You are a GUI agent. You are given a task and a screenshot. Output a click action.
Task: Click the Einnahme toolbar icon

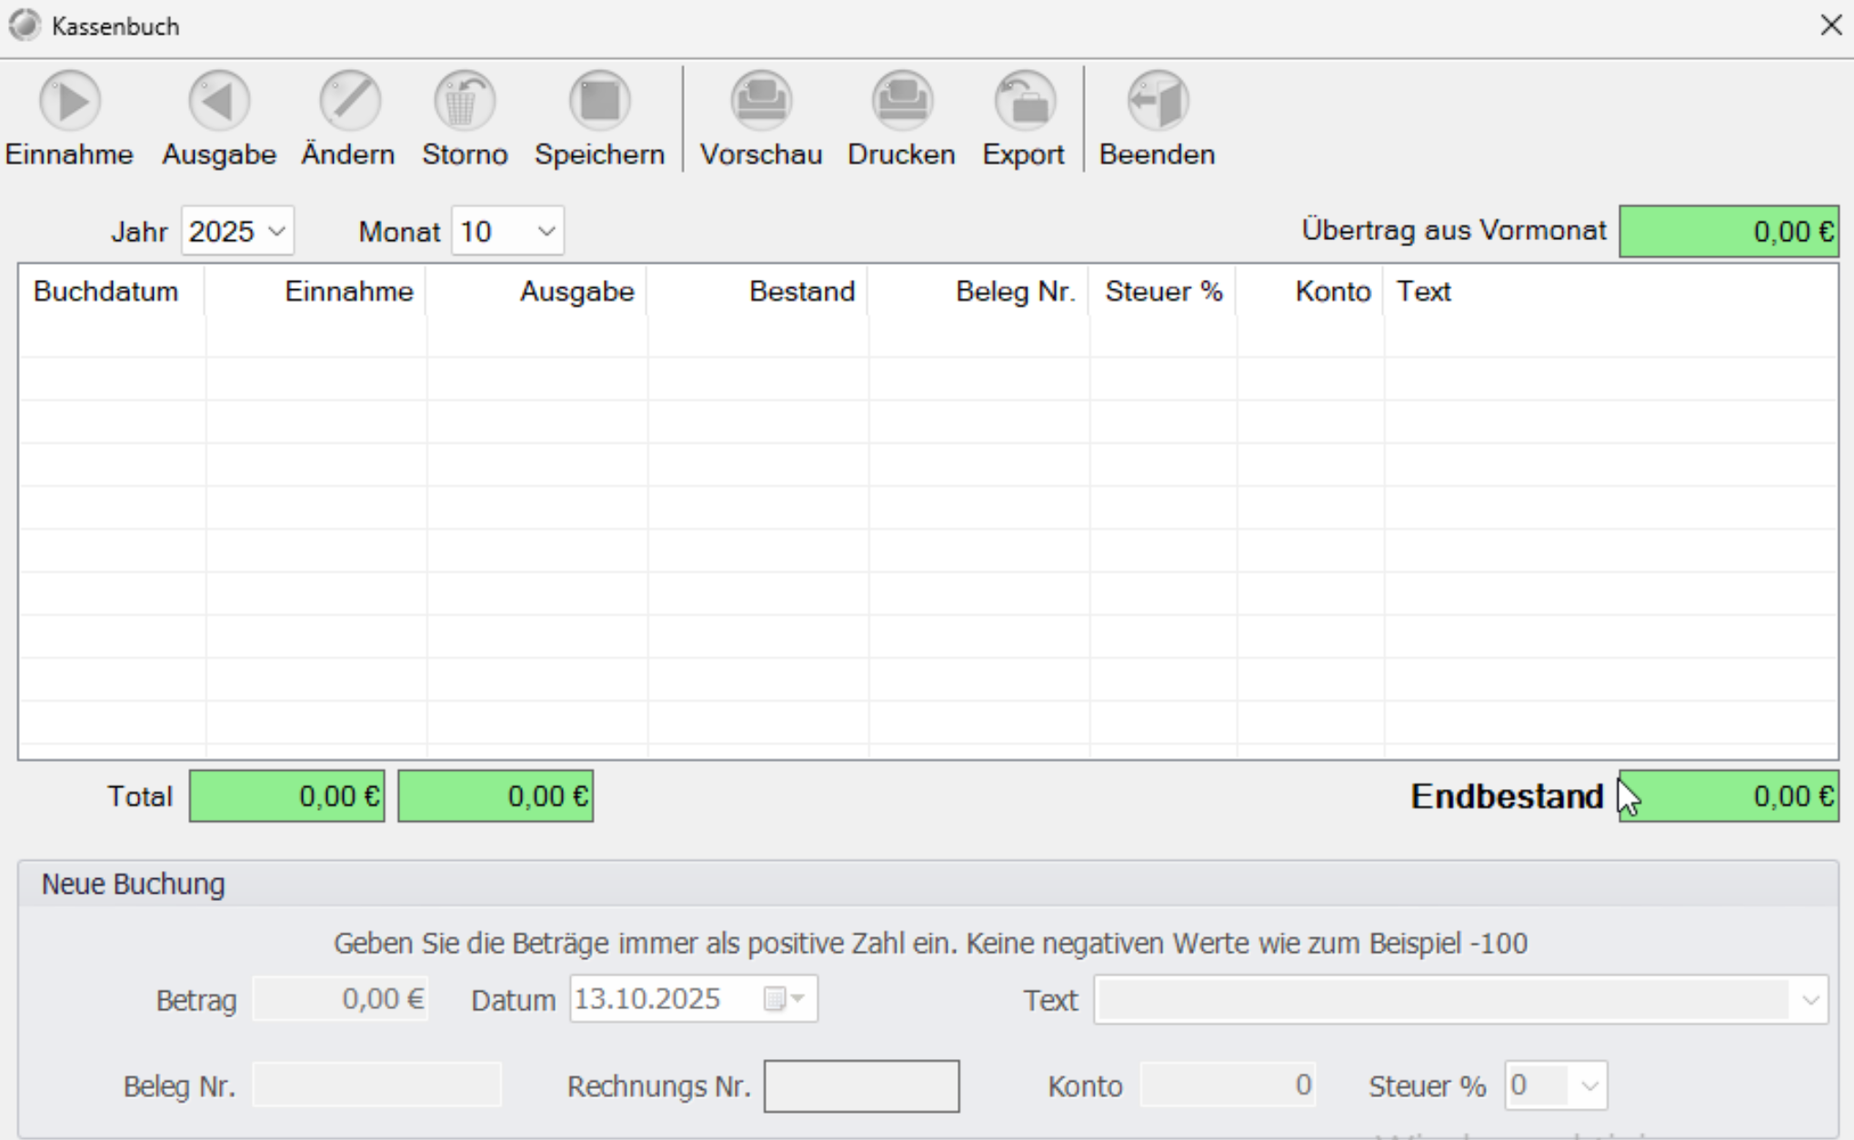pos(69,101)
